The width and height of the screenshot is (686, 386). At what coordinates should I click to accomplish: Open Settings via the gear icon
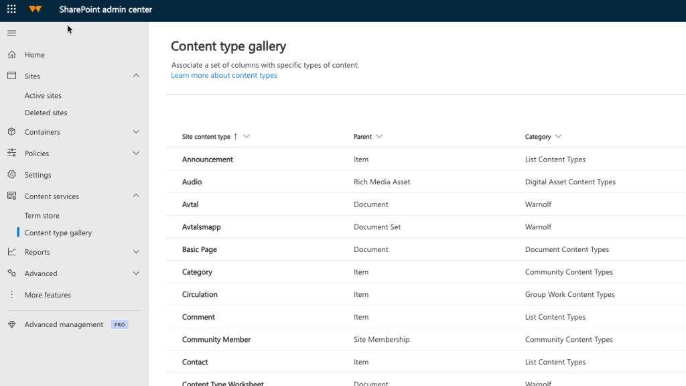click(x=11, y=174)
